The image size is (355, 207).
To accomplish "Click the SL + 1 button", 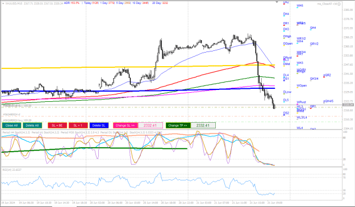I will [x=78, y=126].
